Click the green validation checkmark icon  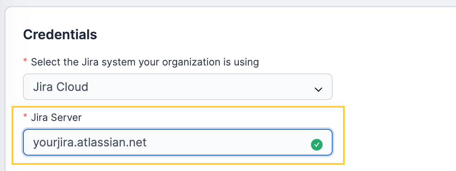click(317, 145)
